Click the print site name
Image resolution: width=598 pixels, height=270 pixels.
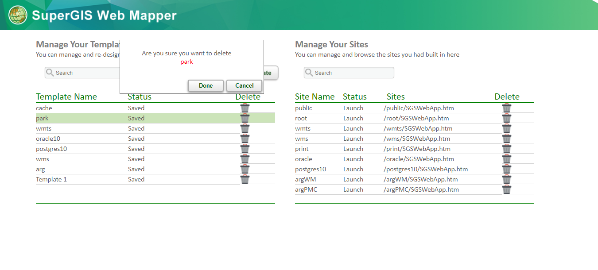(302, 149)
